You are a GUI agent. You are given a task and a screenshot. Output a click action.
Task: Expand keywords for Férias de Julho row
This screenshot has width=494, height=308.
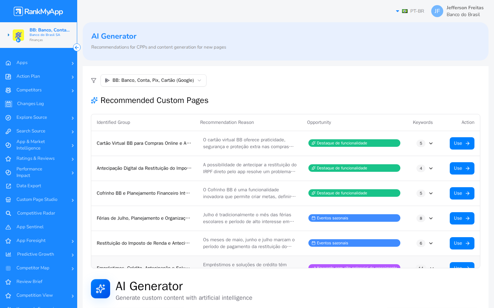coord(431,218)
